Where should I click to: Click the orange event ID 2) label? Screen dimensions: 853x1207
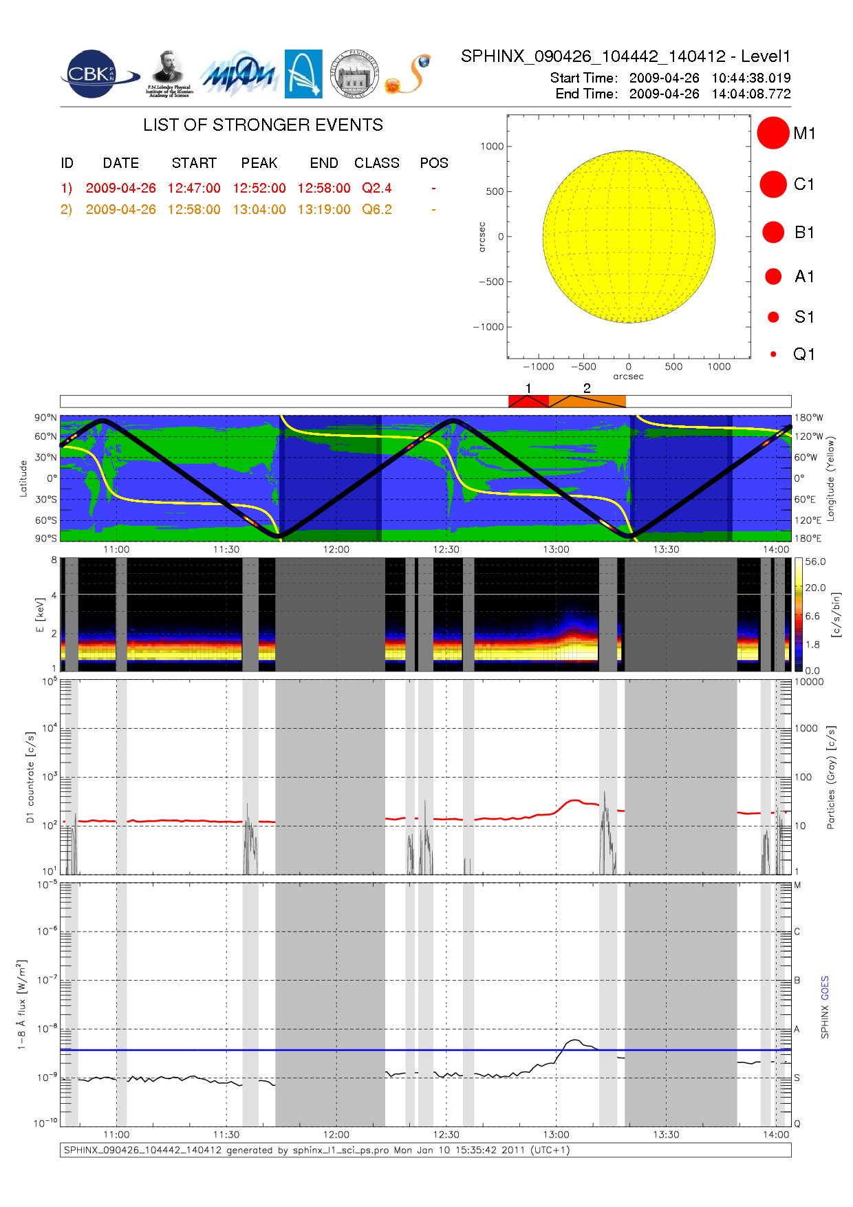pos(66,209)
